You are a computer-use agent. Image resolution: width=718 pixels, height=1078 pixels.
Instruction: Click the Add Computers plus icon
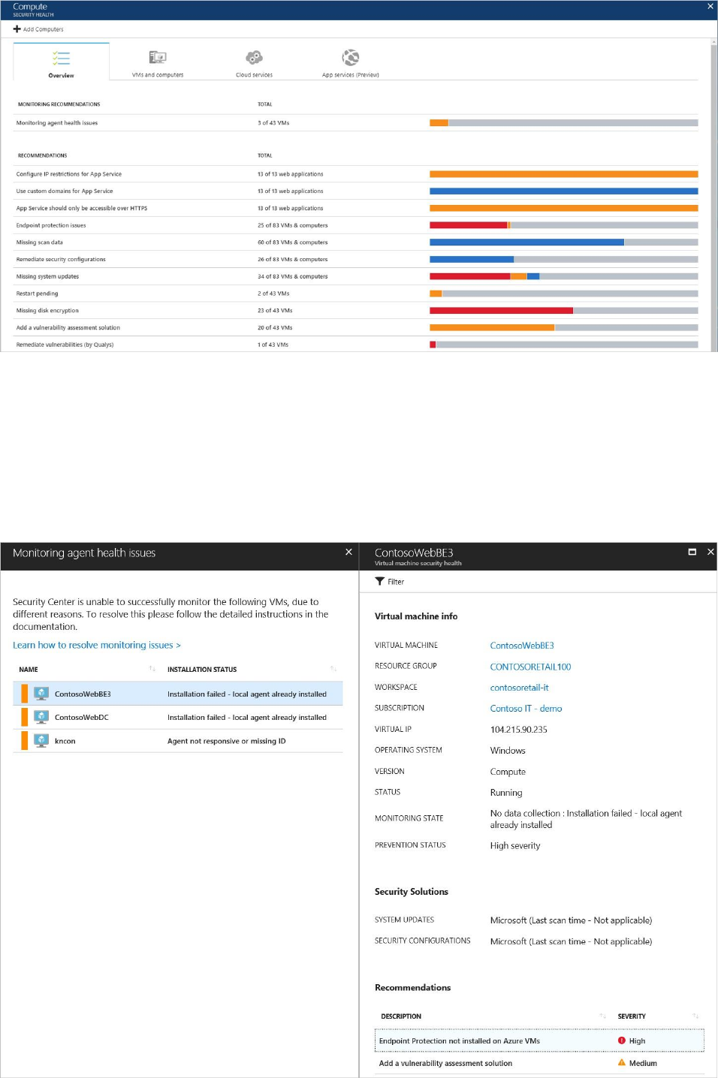coord(17,29)
